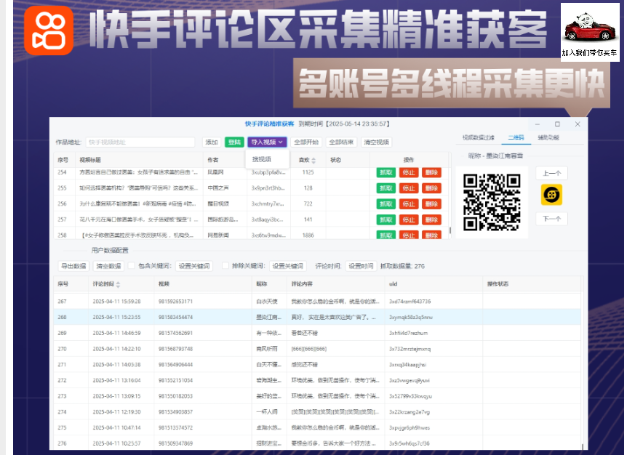Click 设置关键词 next to 排除关键词
627x455 pixels.
pos(287,266)
